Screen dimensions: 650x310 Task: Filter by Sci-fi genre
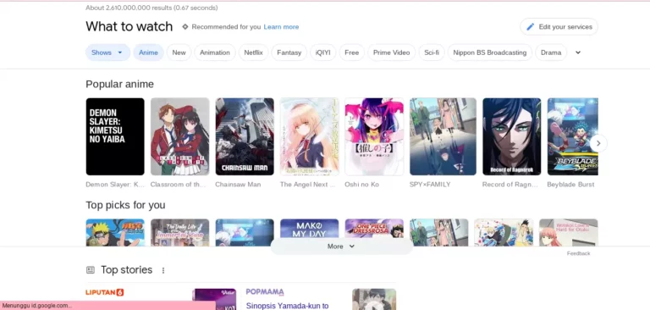[x=432, y=53]
